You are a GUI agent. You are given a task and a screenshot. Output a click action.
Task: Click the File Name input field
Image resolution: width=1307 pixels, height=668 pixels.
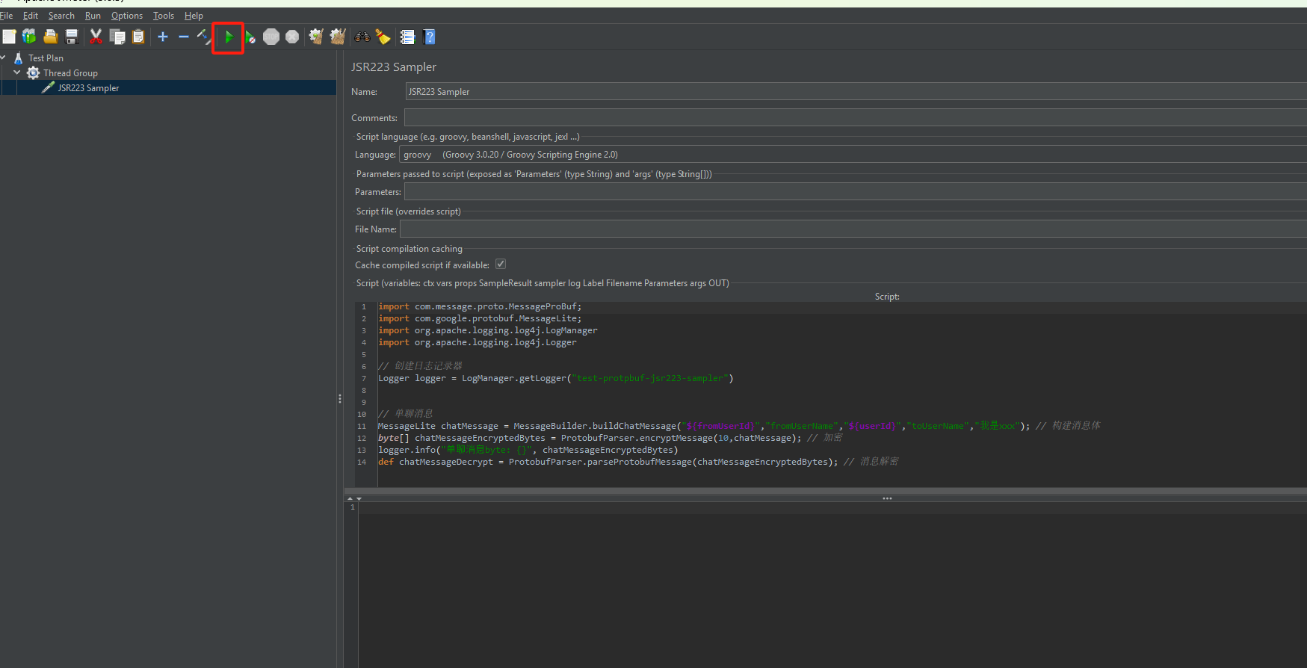coord(853,229)
